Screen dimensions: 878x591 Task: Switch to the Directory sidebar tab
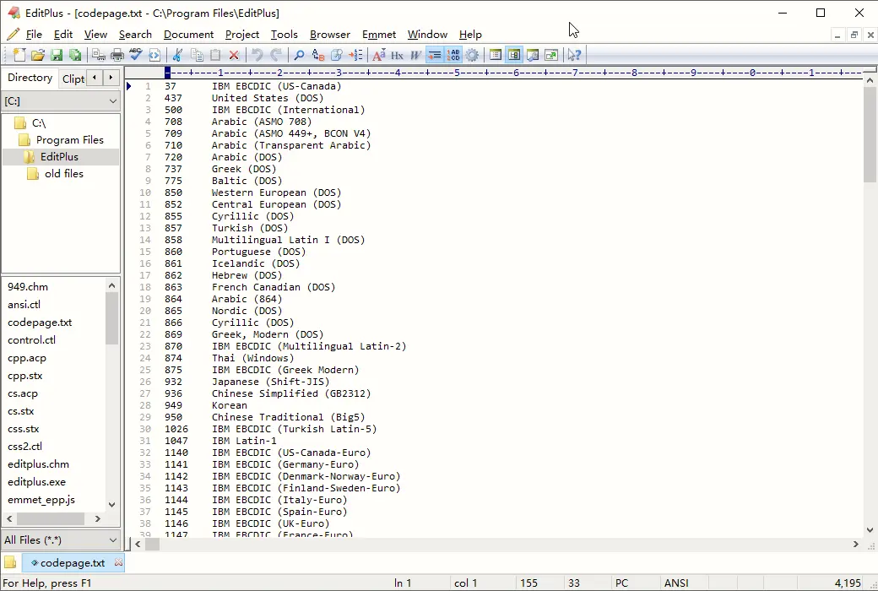tap(30, 78)
